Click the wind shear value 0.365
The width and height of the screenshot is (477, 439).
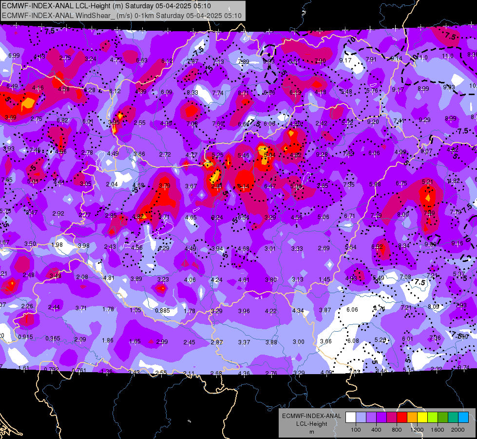coord(53,338)
